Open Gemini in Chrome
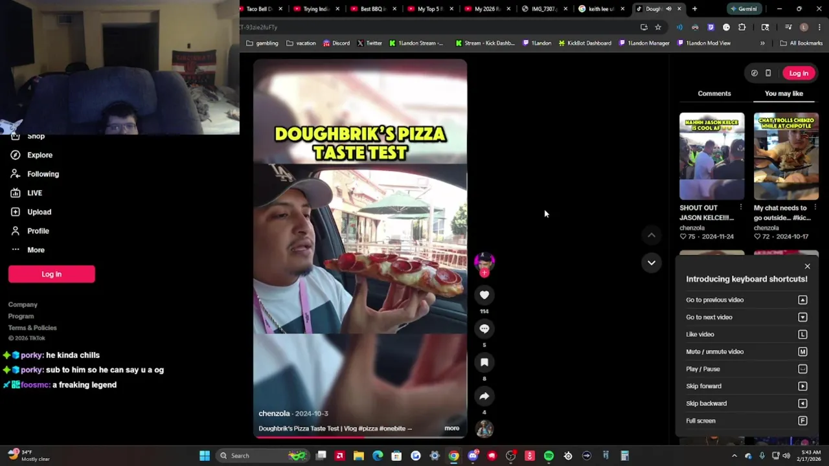The height and width of the screenshot is (466, 829). pos(743,9)
